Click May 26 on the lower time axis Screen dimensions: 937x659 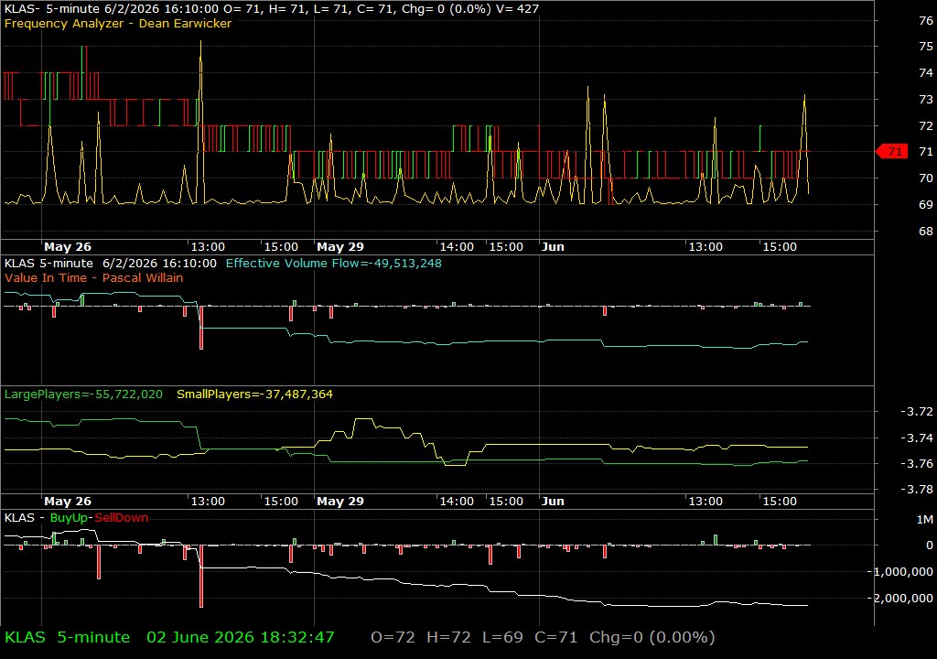pos(68,502)
